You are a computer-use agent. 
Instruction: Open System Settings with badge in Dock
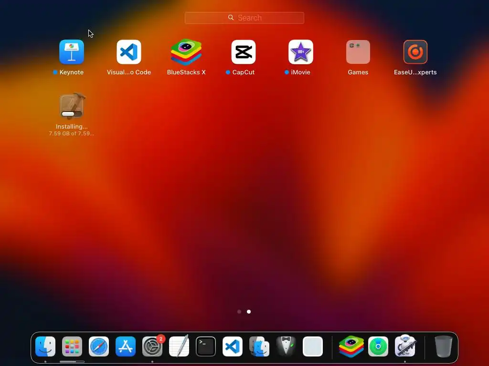[152, 346]
